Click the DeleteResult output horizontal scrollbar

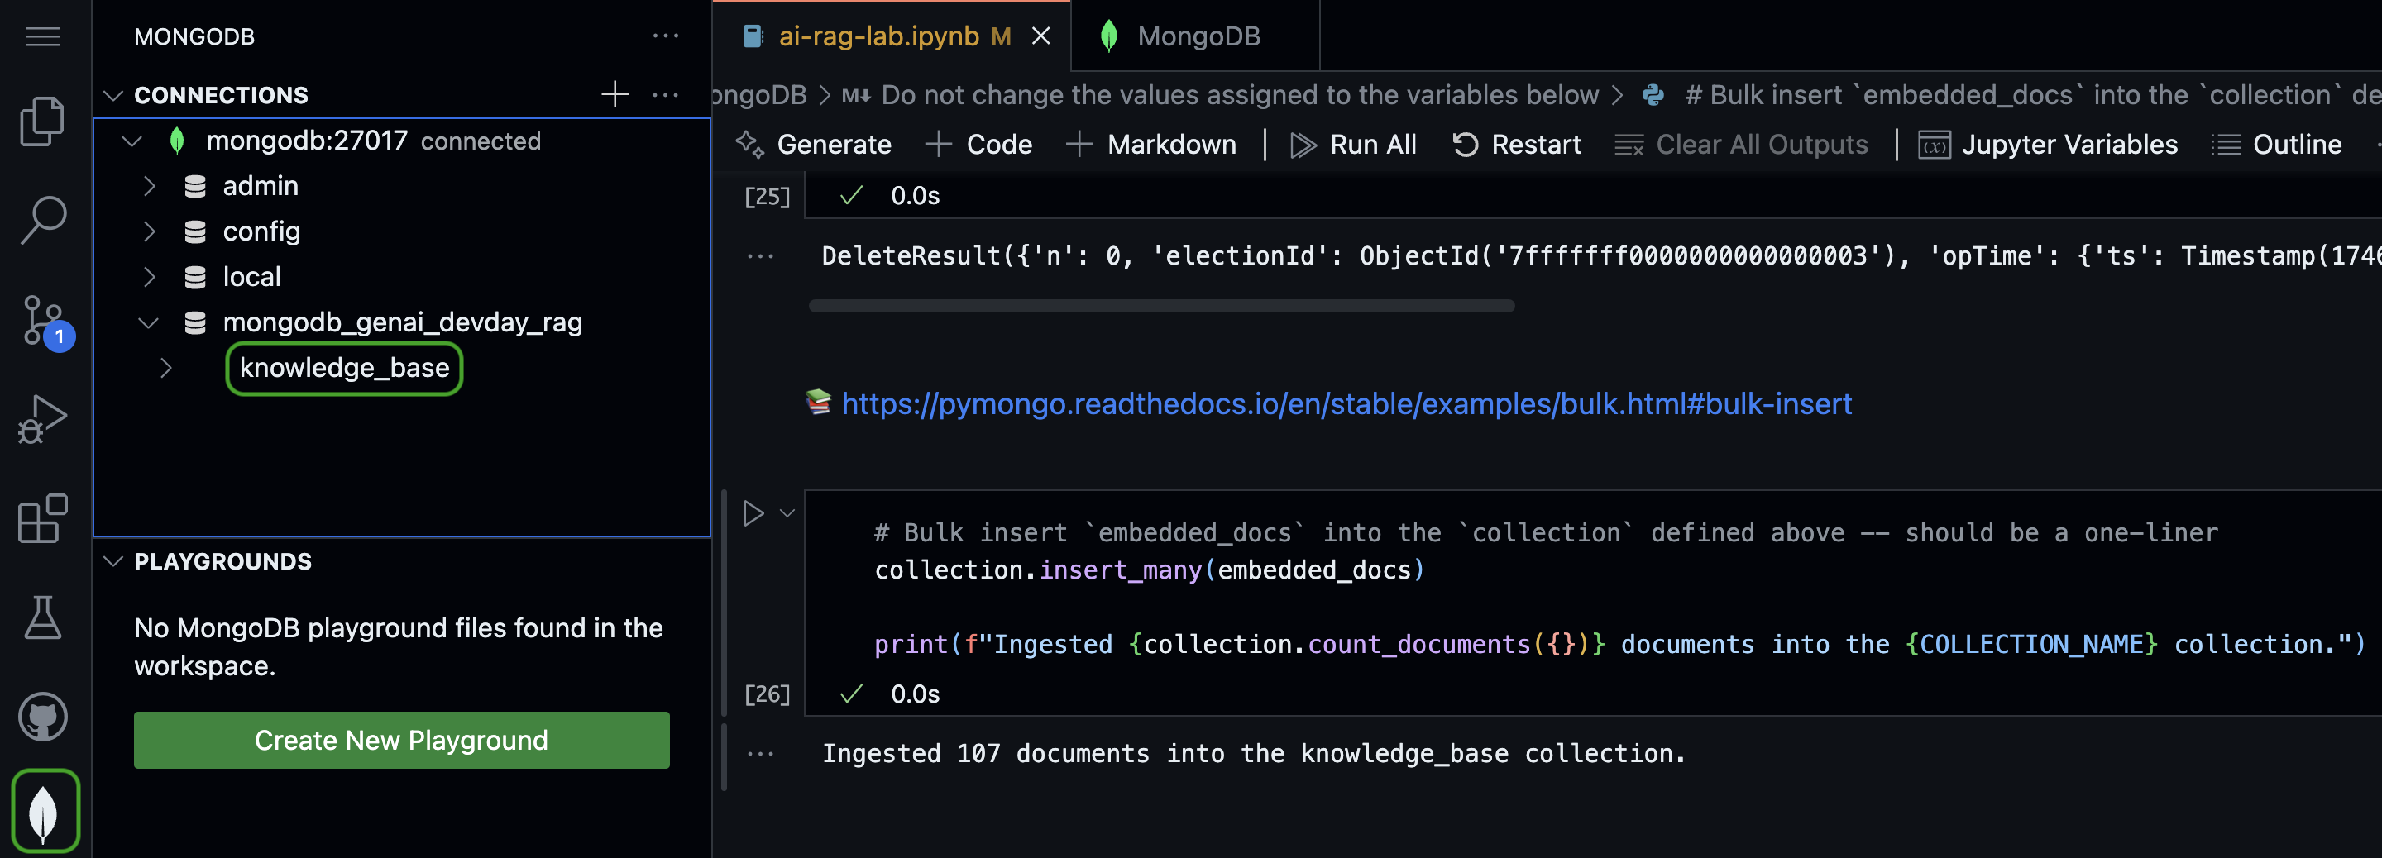pos(1161,306)
